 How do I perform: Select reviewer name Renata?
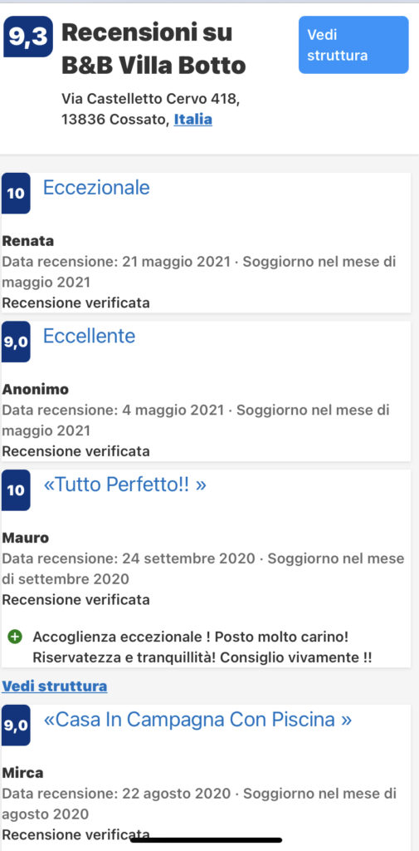point(28,241)
